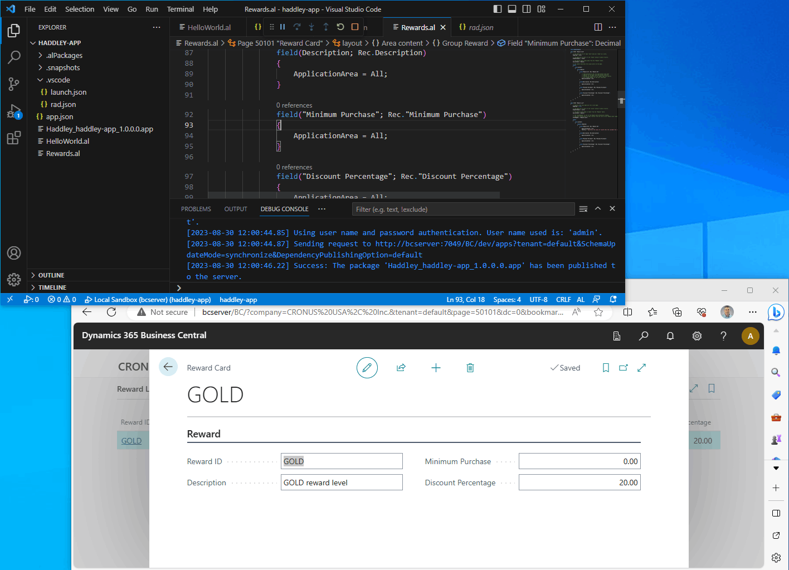Open the Source Control view

tap(14, 84)
